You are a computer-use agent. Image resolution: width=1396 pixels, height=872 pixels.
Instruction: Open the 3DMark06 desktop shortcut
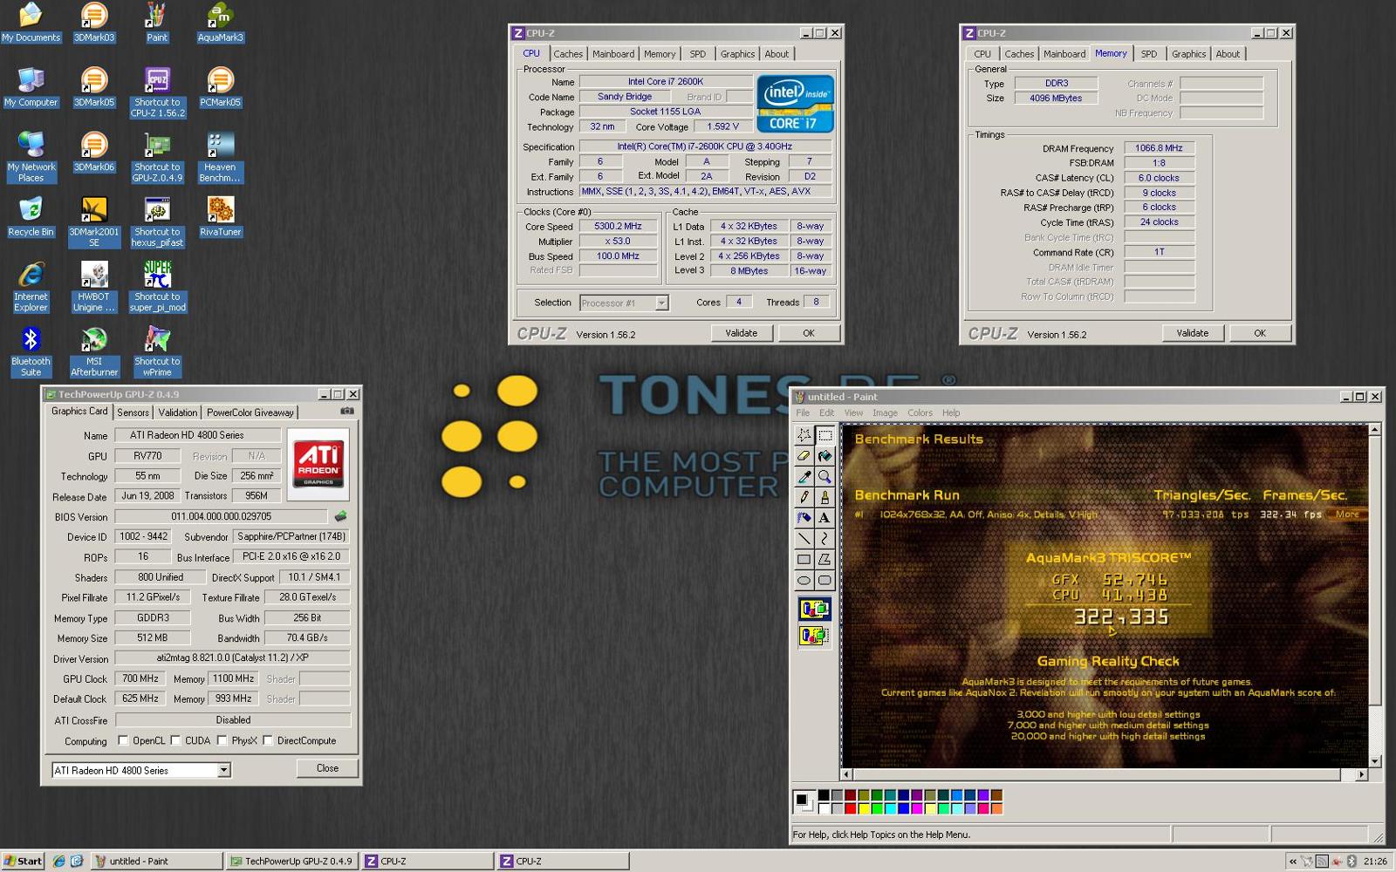[x=94, y=153]
